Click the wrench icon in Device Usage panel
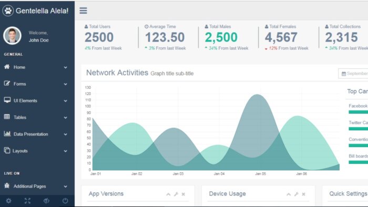 tap(297, 194)
